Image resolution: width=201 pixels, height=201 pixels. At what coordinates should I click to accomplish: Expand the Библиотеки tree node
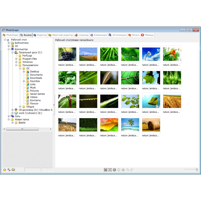click(x=9, y=43)
